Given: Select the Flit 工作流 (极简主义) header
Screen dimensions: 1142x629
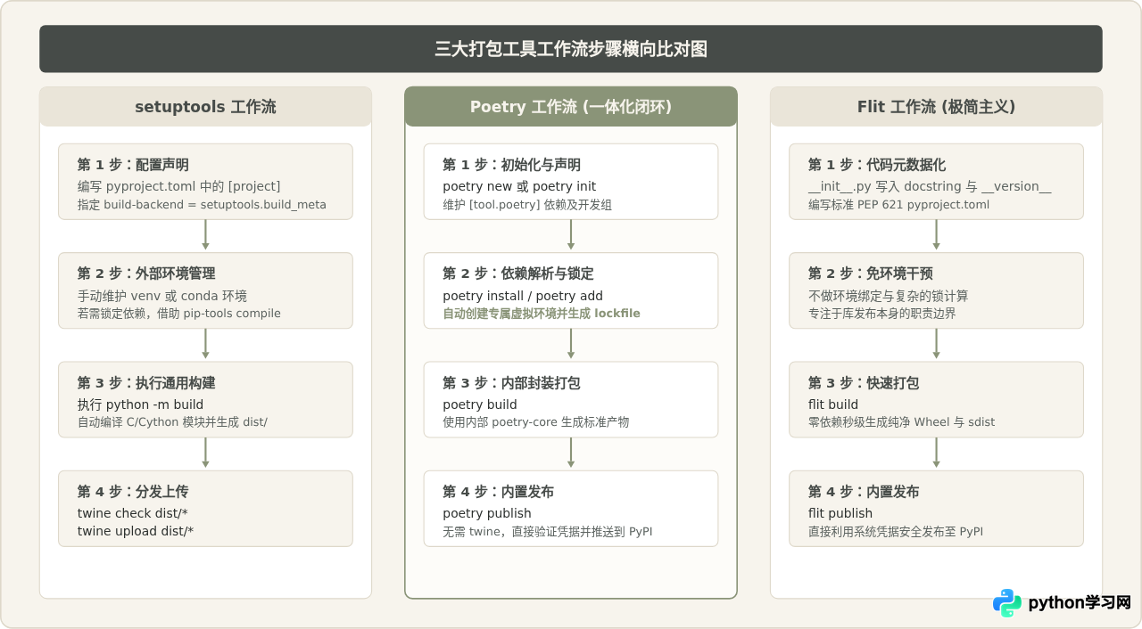Looking at the screenshot, I should (936, 107).
